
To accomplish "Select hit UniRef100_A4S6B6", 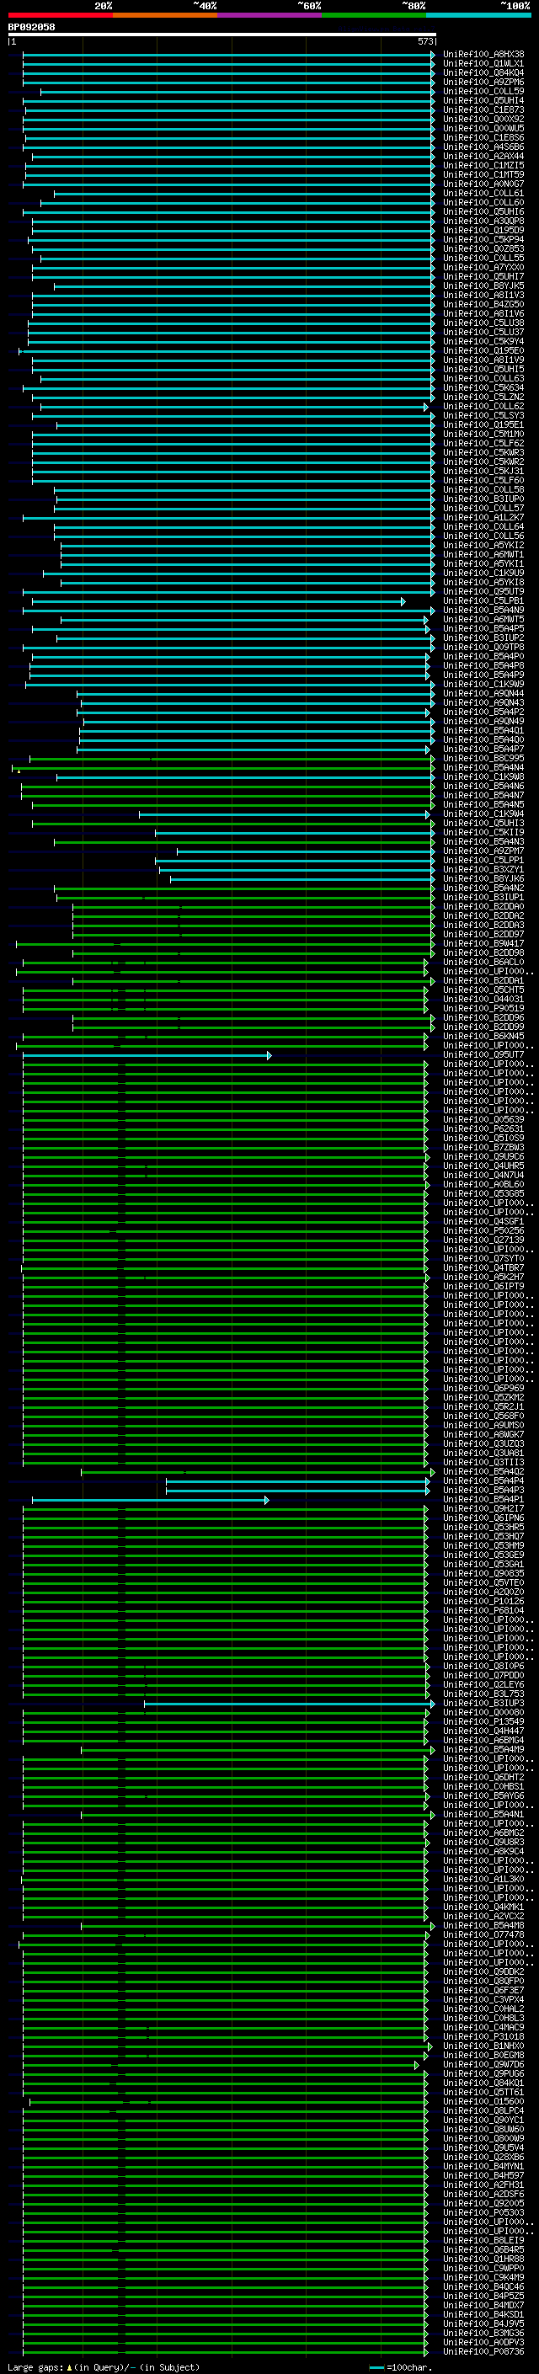I will pyautogui.click(x=483, y=147).
